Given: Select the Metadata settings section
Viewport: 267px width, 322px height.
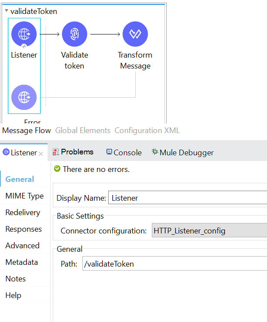Looking at the screenshot, I should pos(25,262).
